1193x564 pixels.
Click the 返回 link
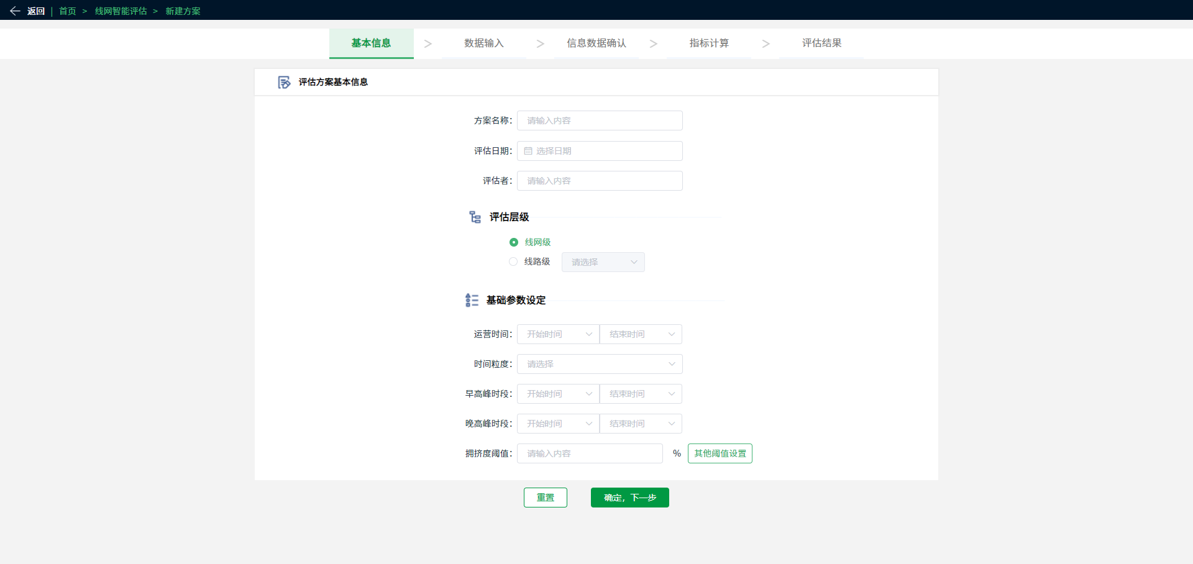click(36, 11)
